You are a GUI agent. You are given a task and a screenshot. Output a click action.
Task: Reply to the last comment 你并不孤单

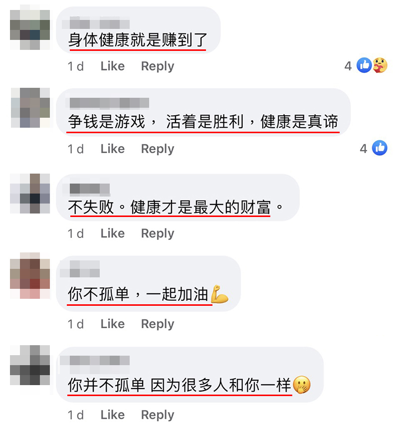coord(158,416)
